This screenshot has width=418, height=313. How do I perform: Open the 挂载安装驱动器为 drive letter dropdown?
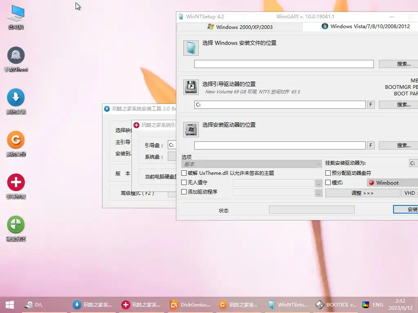click(414, 163)
